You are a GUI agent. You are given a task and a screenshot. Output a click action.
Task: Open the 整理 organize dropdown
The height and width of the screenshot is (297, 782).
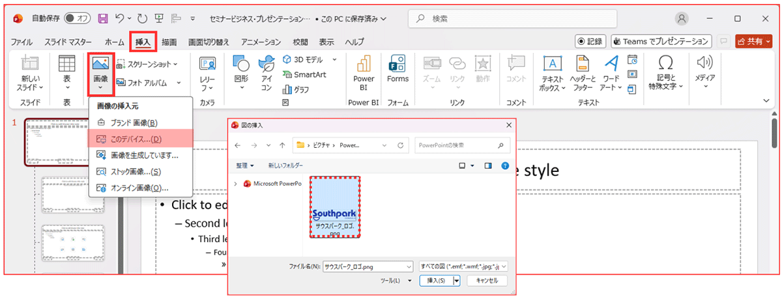[x=245, y=165]
